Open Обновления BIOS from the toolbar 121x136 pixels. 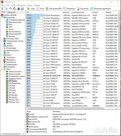coord(54,9)
